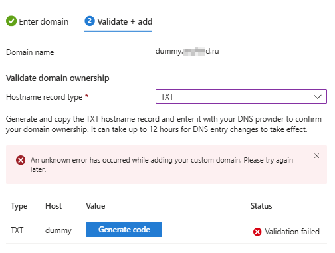Click the red Validation failed status icon

coord(257,232)
